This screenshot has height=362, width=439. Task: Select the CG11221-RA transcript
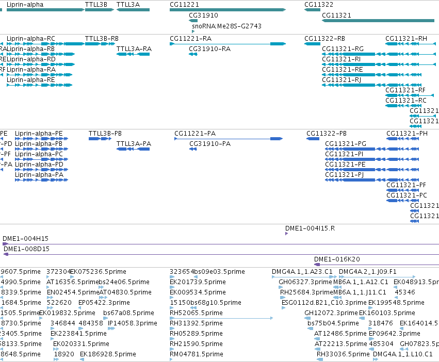[227, 44]
